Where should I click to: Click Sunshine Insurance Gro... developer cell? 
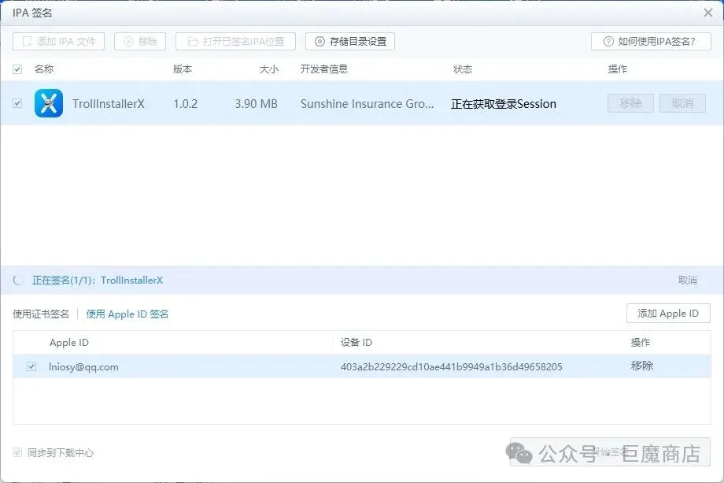(x=367, y=103)
